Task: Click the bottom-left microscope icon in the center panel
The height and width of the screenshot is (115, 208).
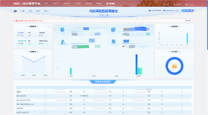Action: tap(63, 42)
